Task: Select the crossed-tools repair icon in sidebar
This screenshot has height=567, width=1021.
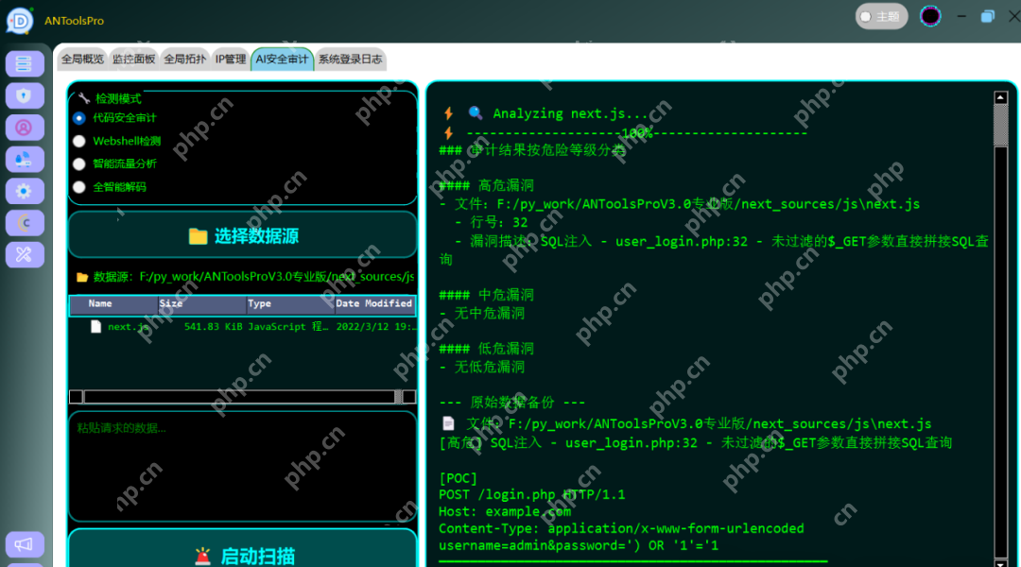Action: click(23, 254)
